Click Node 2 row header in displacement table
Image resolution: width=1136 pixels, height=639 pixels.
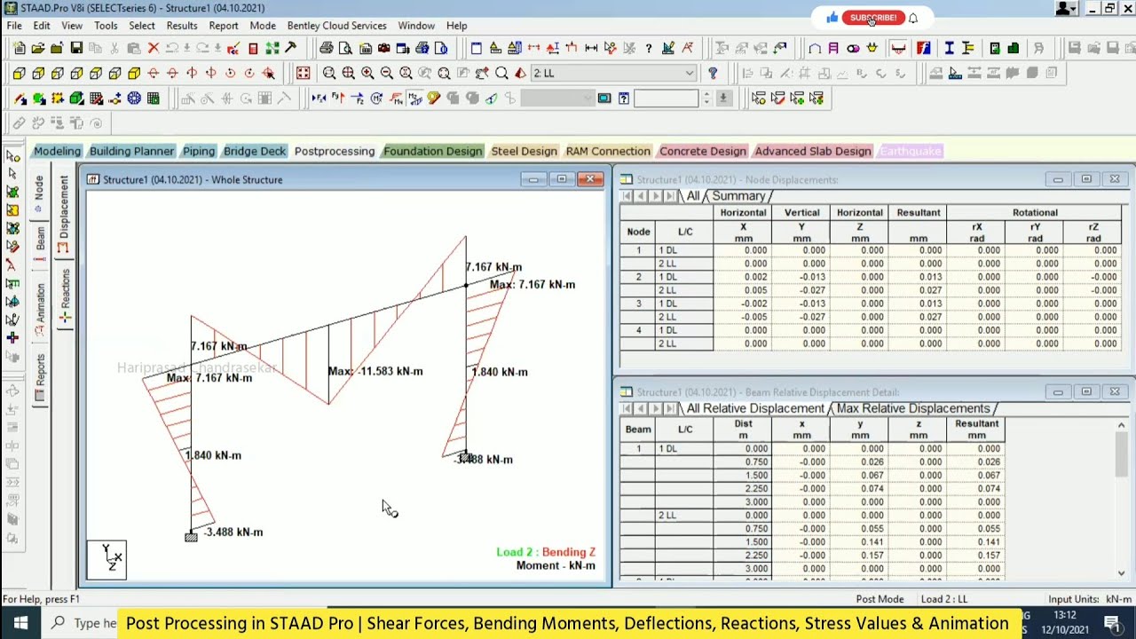point(638,277)
